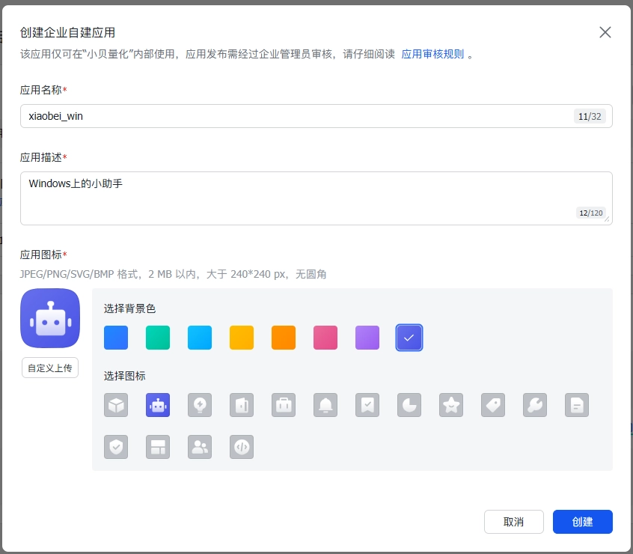The width and height of the screenshot is (633, 554).
Task: Select the bell notification icon
Action: (325, 405)
